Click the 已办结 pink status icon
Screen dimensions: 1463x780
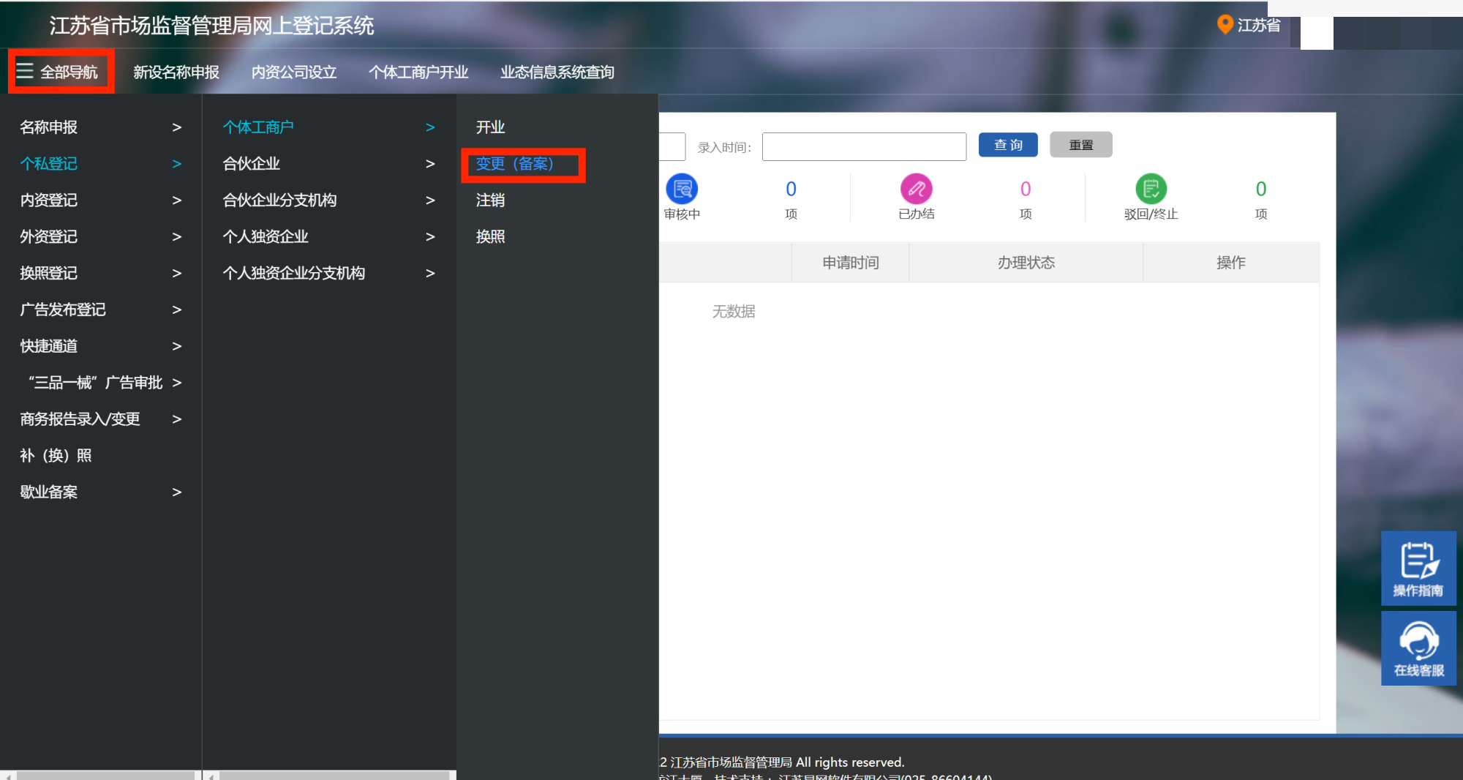(916, 189)
